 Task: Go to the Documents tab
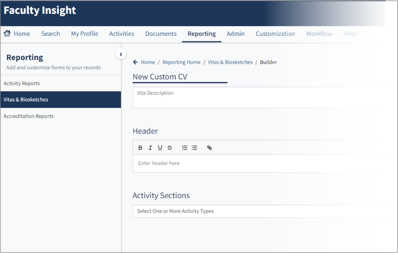point(161,34)
